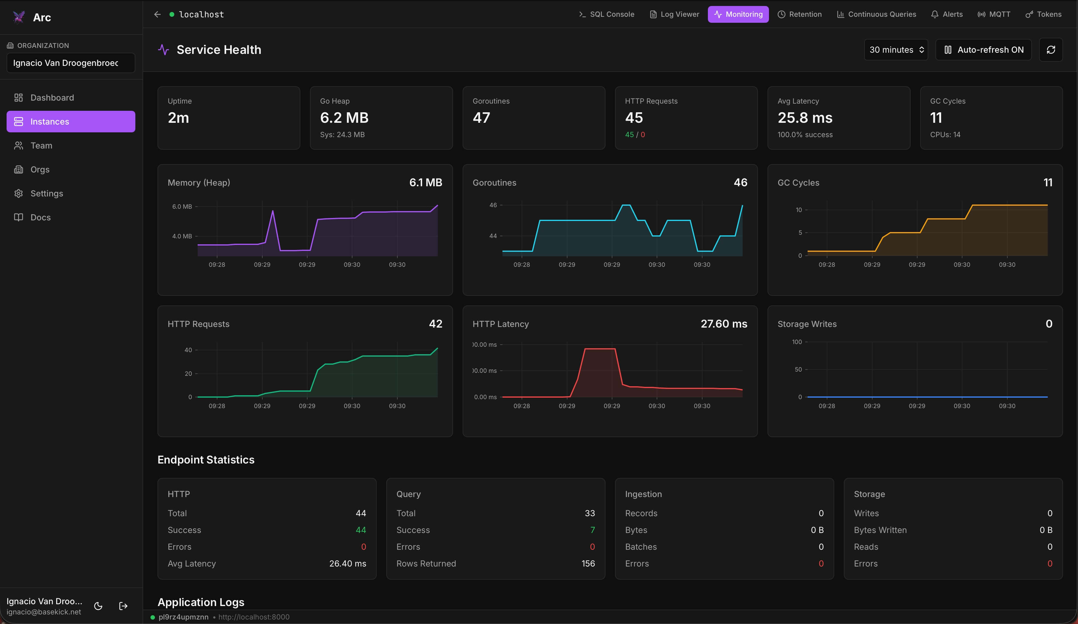
Task: Click the Tokens key icon
Action: [1029, 15]
